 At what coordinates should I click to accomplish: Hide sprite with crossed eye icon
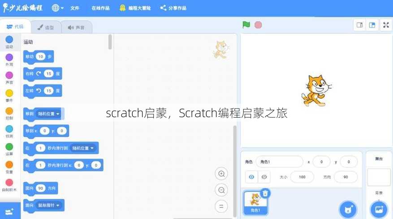coord(264,177)
